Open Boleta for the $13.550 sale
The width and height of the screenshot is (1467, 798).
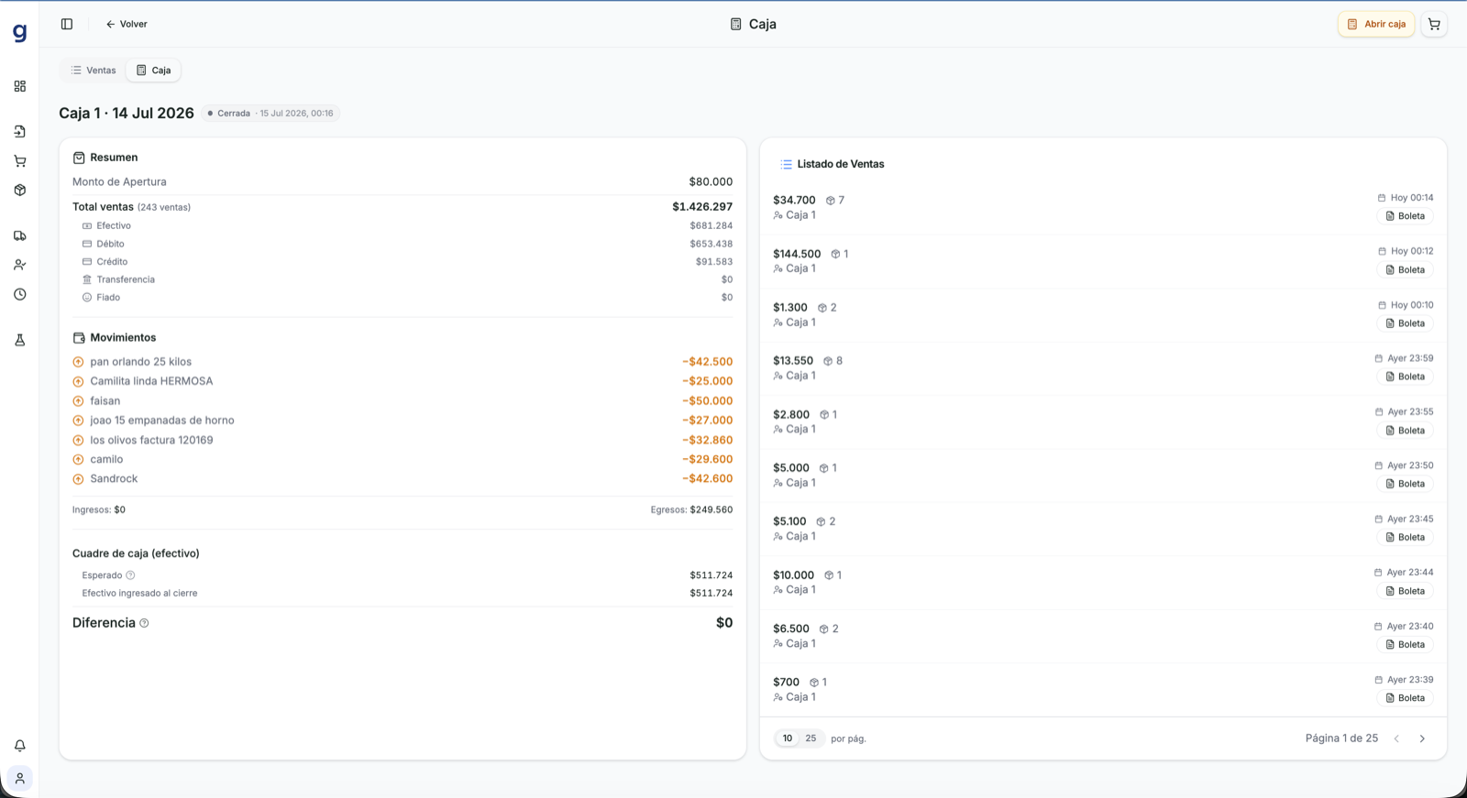[x=1405, y=377]
